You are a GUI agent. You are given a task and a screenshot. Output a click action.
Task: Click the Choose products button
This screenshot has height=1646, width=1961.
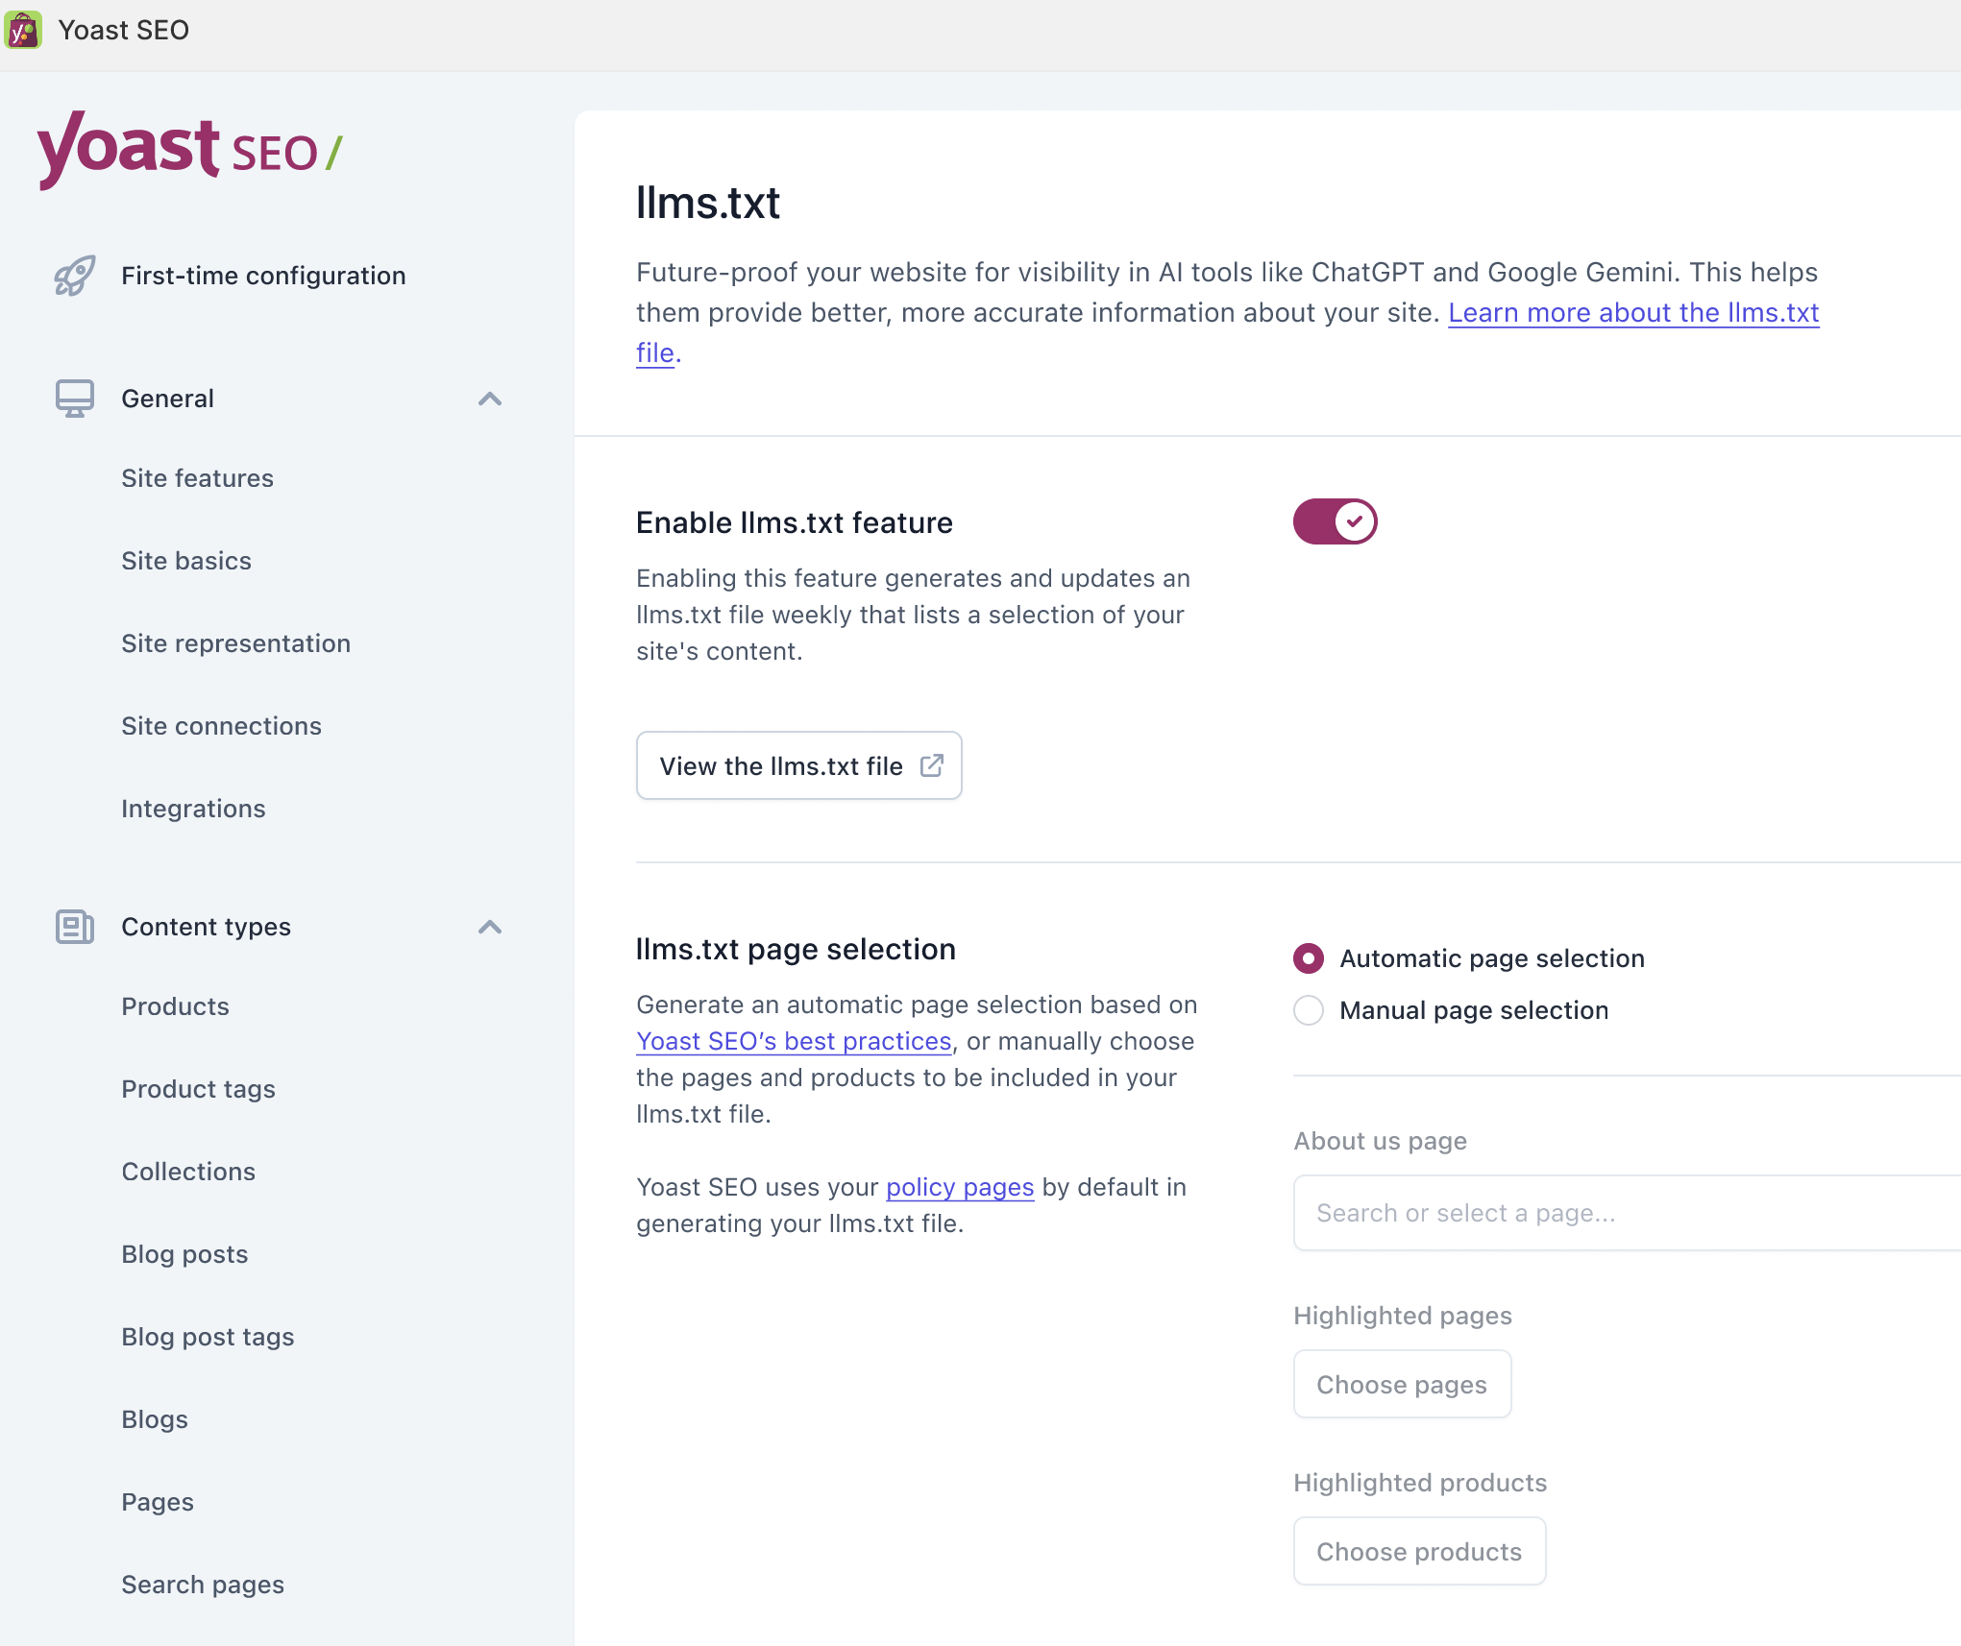[x=1419, y=1551]
